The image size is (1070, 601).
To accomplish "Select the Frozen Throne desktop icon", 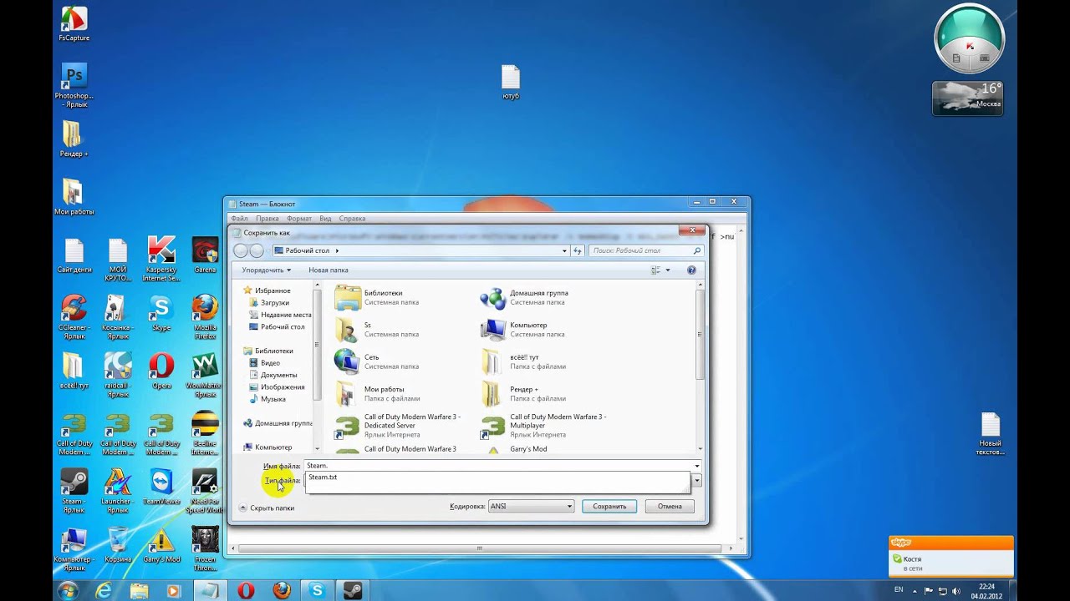I will [x=205, y=548].
